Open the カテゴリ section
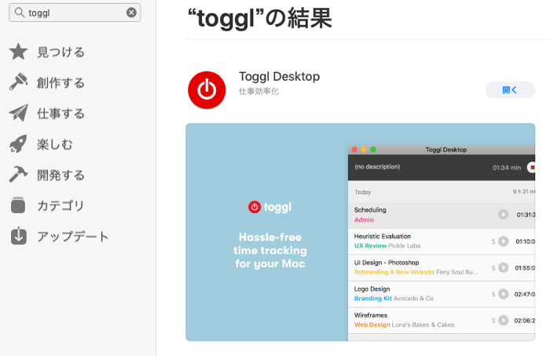The height and width of the screenshot is (356, 550). click(x=60, y=205)
